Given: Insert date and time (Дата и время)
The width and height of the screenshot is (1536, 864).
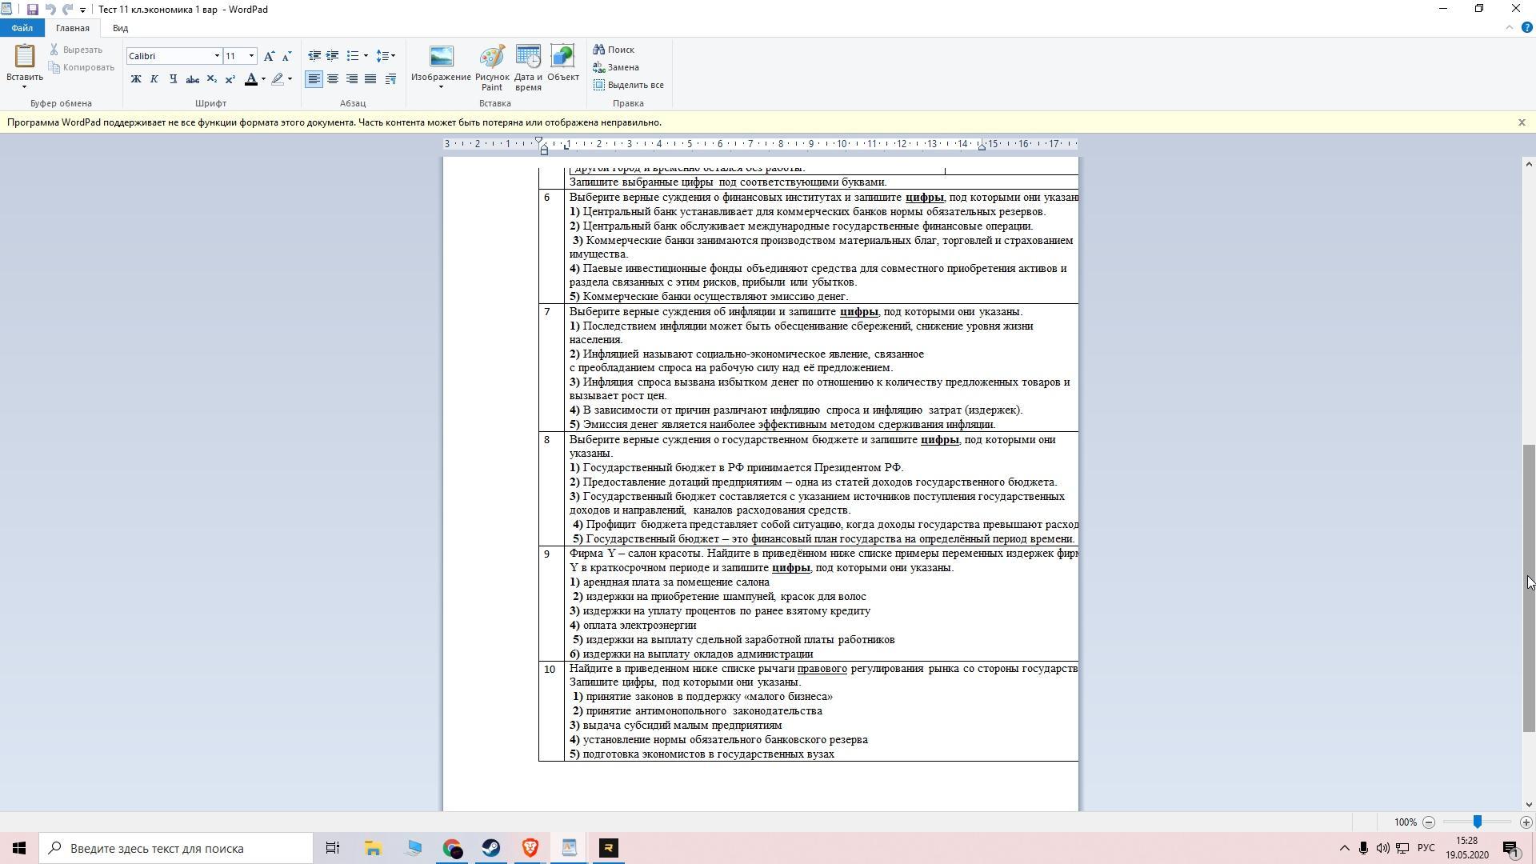Looking at the screenshot, I should (x=528, y=68).
